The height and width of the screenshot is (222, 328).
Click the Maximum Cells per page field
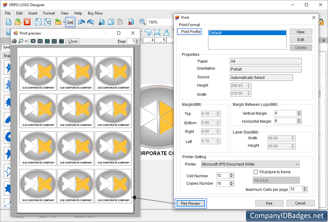coord(296,189)
